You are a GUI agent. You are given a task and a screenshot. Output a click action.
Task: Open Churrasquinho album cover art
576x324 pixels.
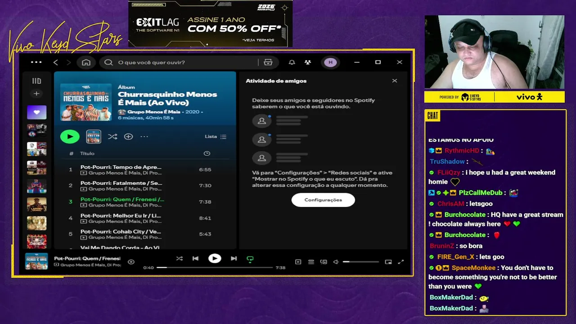point(86,102)
